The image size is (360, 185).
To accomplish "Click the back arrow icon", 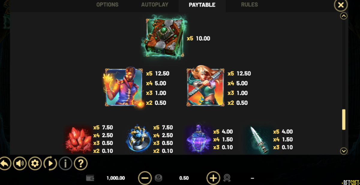I will (x=5, y=164).
